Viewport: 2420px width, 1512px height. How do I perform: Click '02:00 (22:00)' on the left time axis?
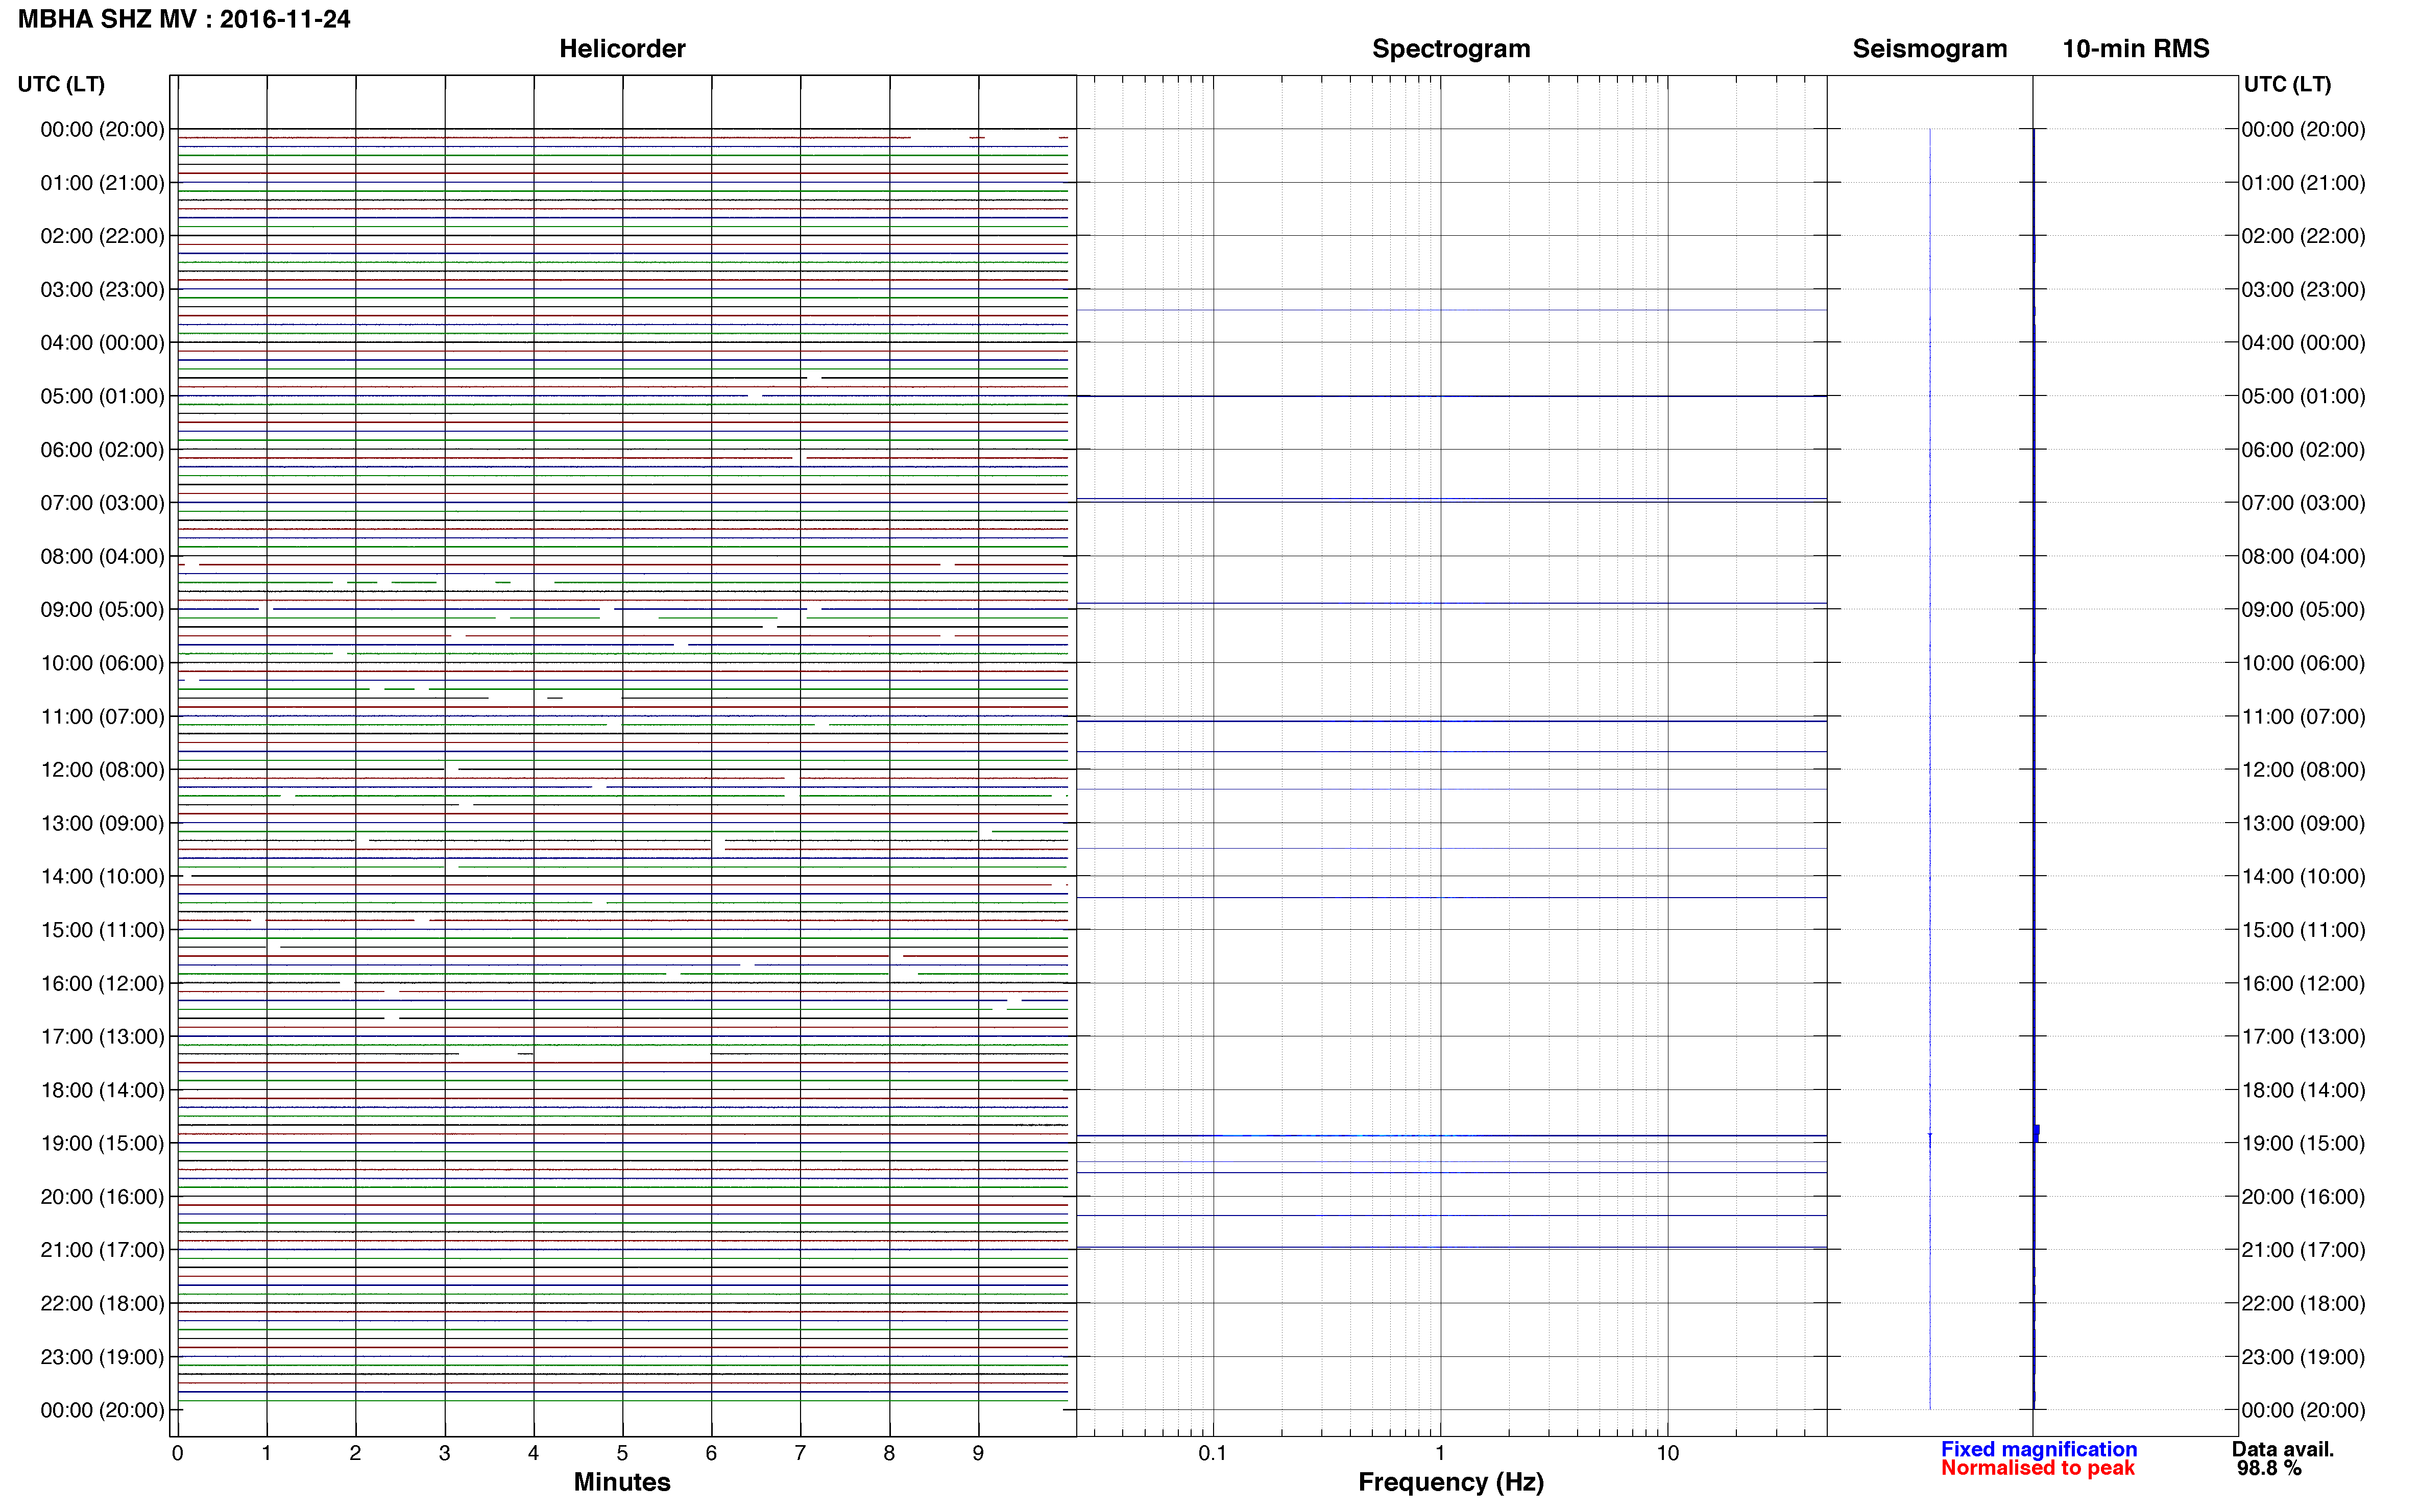click(x=102, y=236)
